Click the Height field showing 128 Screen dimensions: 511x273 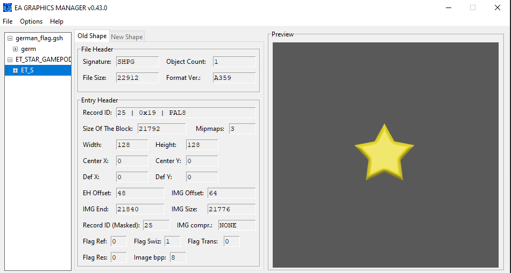tap(202, 145)
